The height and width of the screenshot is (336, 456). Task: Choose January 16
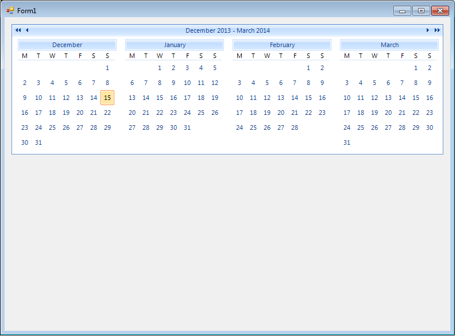(173, 98)
